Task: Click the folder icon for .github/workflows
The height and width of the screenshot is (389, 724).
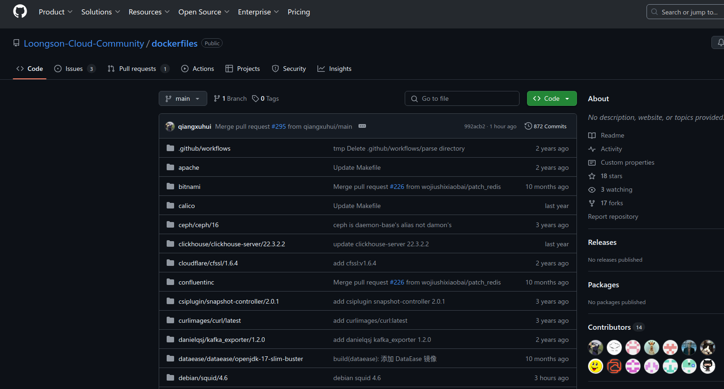Action: pos(170,148)
